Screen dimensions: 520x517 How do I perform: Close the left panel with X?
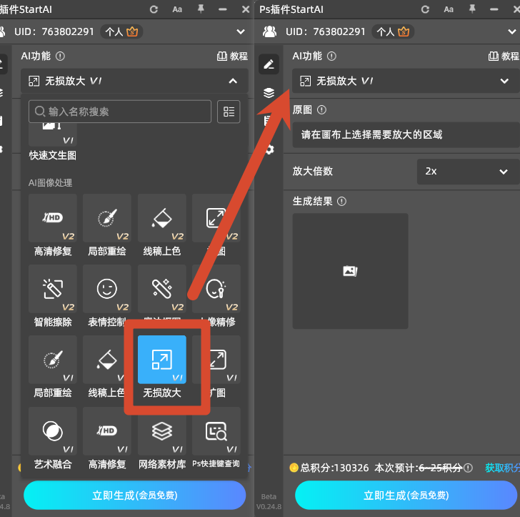(246, 9)
